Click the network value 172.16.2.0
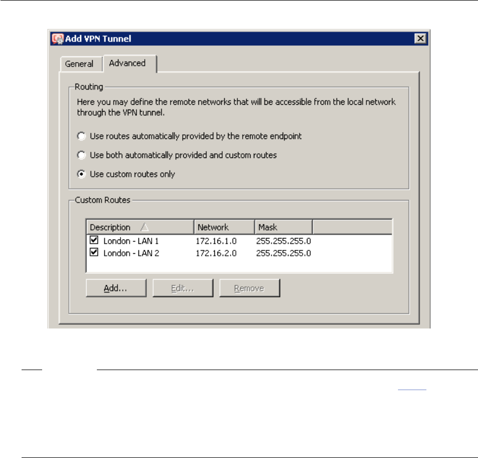This screenshot has width=478, height=458. 216,253
